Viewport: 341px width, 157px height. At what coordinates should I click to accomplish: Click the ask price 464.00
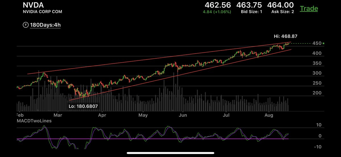coord(281,5)
